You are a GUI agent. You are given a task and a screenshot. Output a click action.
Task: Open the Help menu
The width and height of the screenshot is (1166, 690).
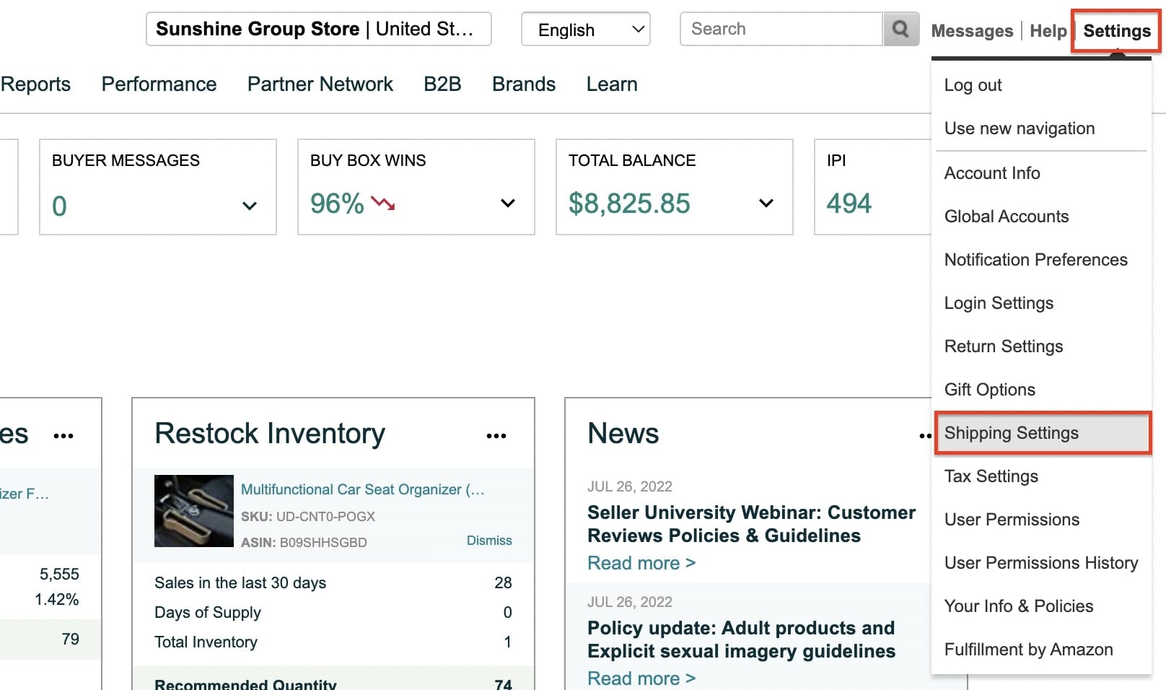pyautogui.click(x=1048, y=30)
